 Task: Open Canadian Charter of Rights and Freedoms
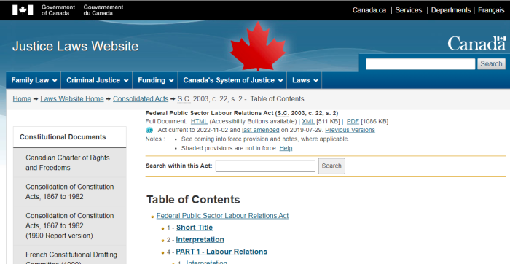point(70,163)
